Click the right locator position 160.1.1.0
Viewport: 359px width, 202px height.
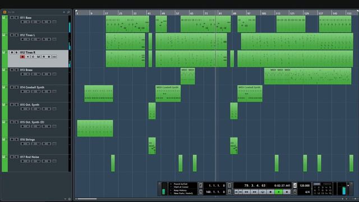[x=215, y=192]
